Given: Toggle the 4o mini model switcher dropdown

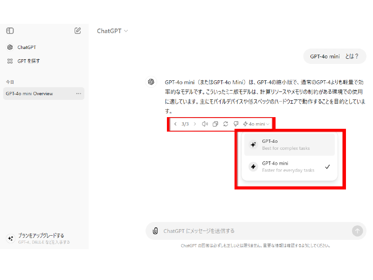Looking at the screenshot, I should point(256,124).
